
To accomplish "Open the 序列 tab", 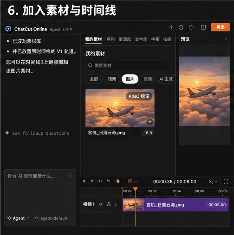I will click(110, 39).
